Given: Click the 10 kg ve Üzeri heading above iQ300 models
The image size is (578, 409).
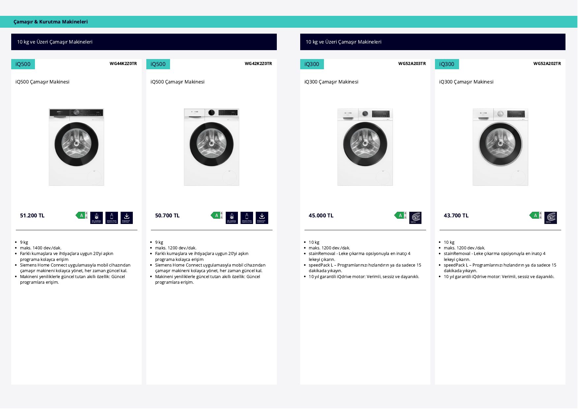Looking at the screenshot, I should 343,42.
